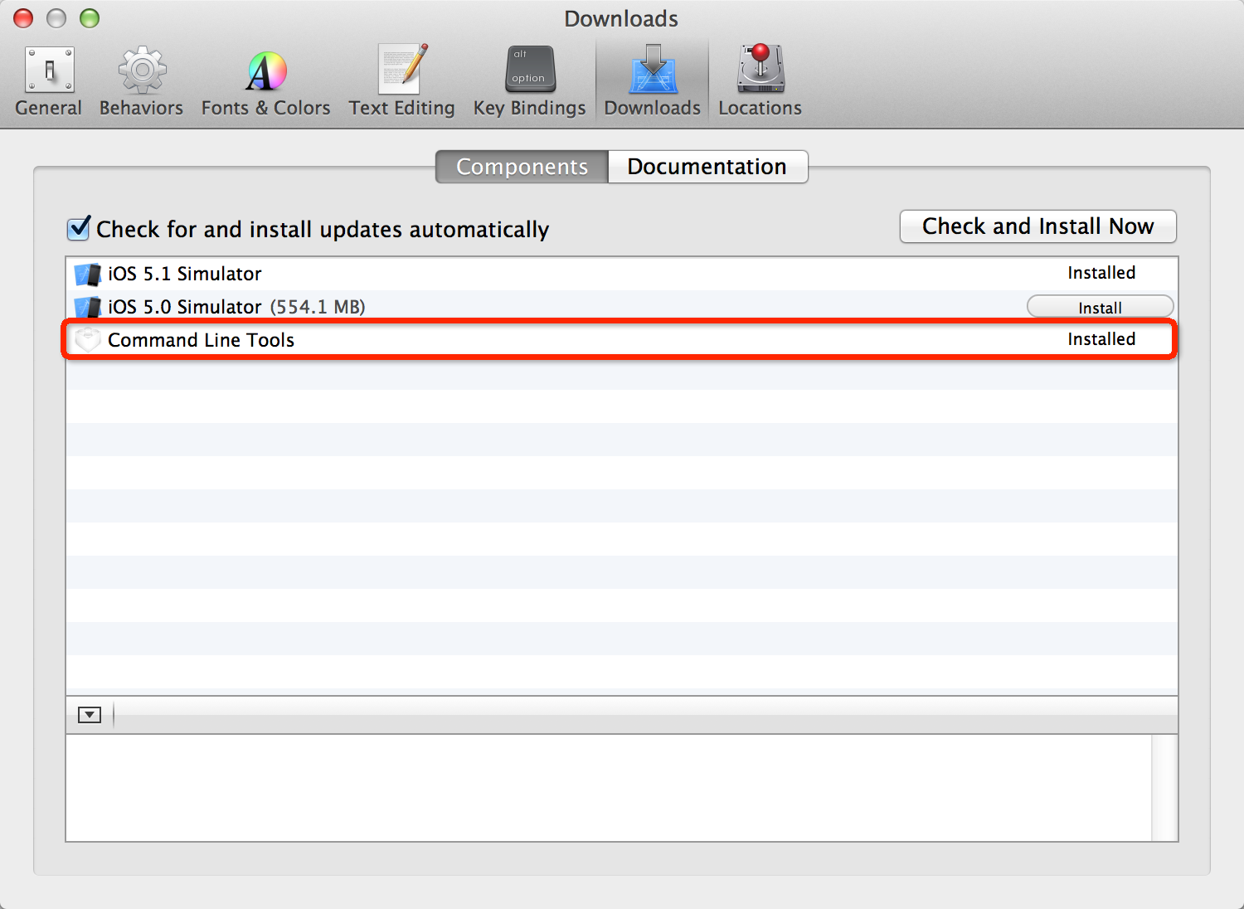
Task: Open Text Editing preferences
Action: (401, 79)
